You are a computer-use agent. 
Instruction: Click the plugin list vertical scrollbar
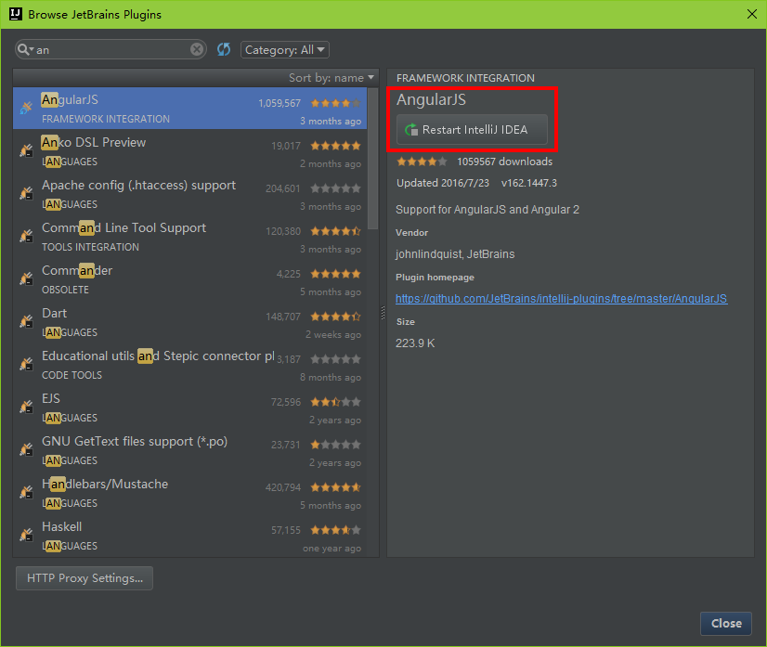[x=372, y=159]
